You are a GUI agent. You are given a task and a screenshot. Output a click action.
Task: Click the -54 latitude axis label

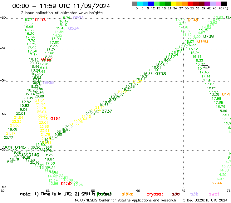coord(3,81)
